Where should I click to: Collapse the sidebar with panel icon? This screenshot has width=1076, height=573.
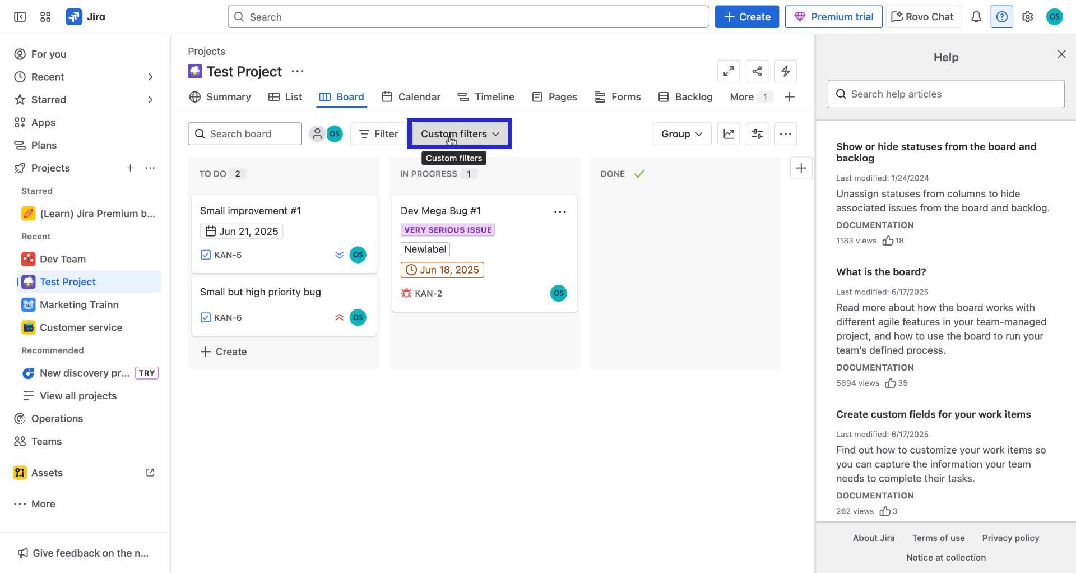[19, 17]
